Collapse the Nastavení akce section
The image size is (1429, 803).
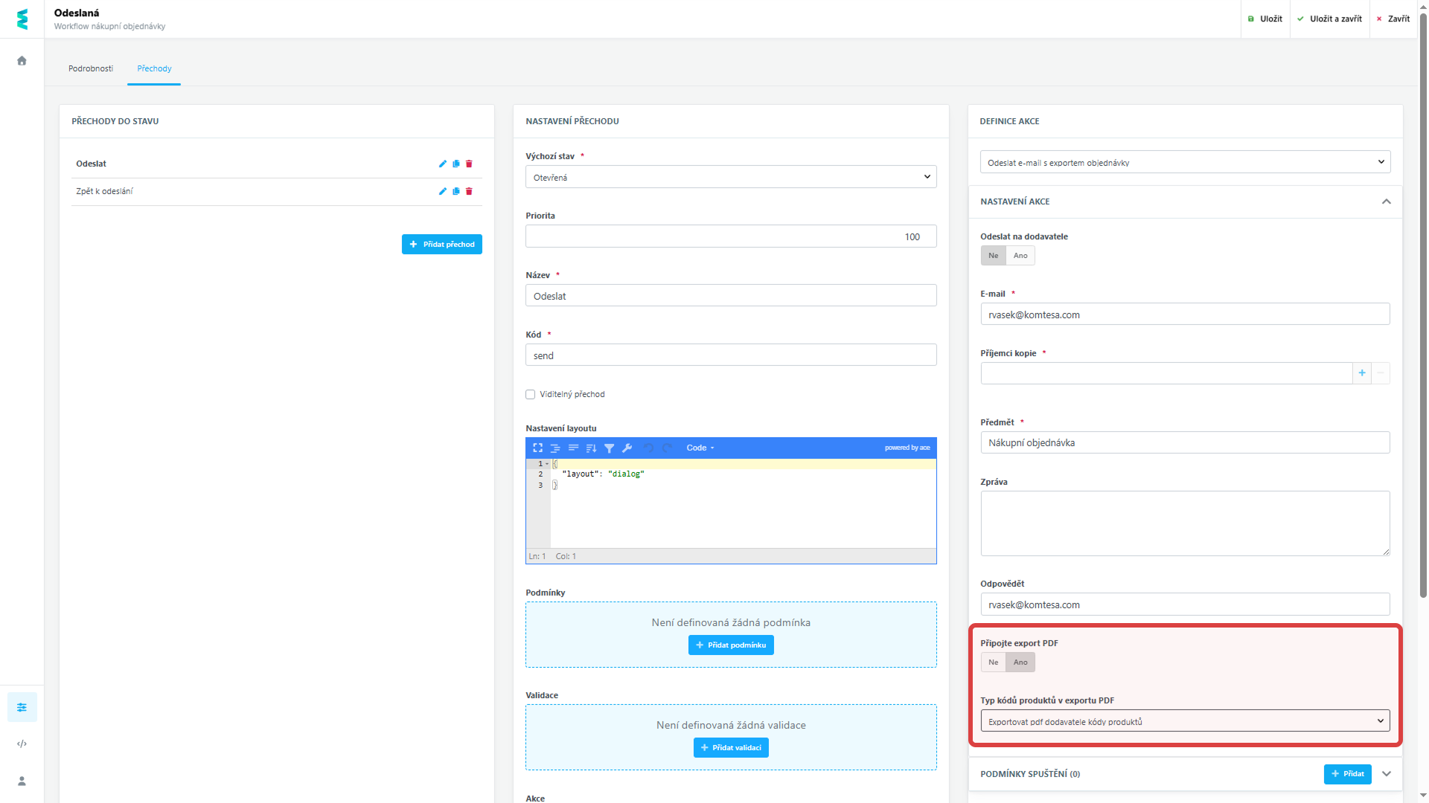[x=1387, y=201]
